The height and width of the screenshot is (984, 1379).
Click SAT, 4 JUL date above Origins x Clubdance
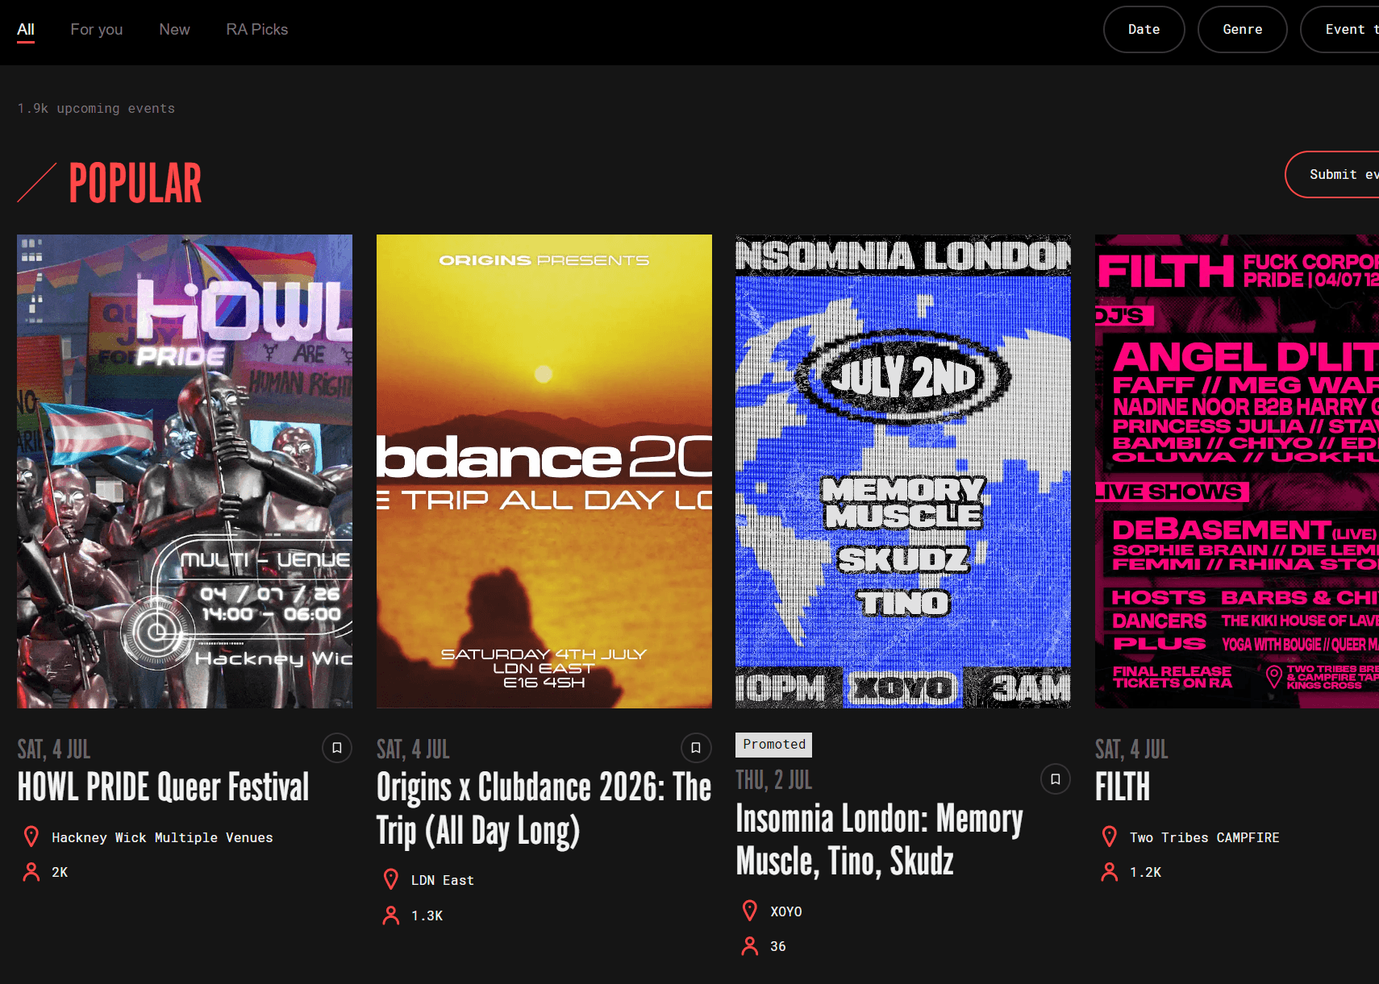(413, 749)
